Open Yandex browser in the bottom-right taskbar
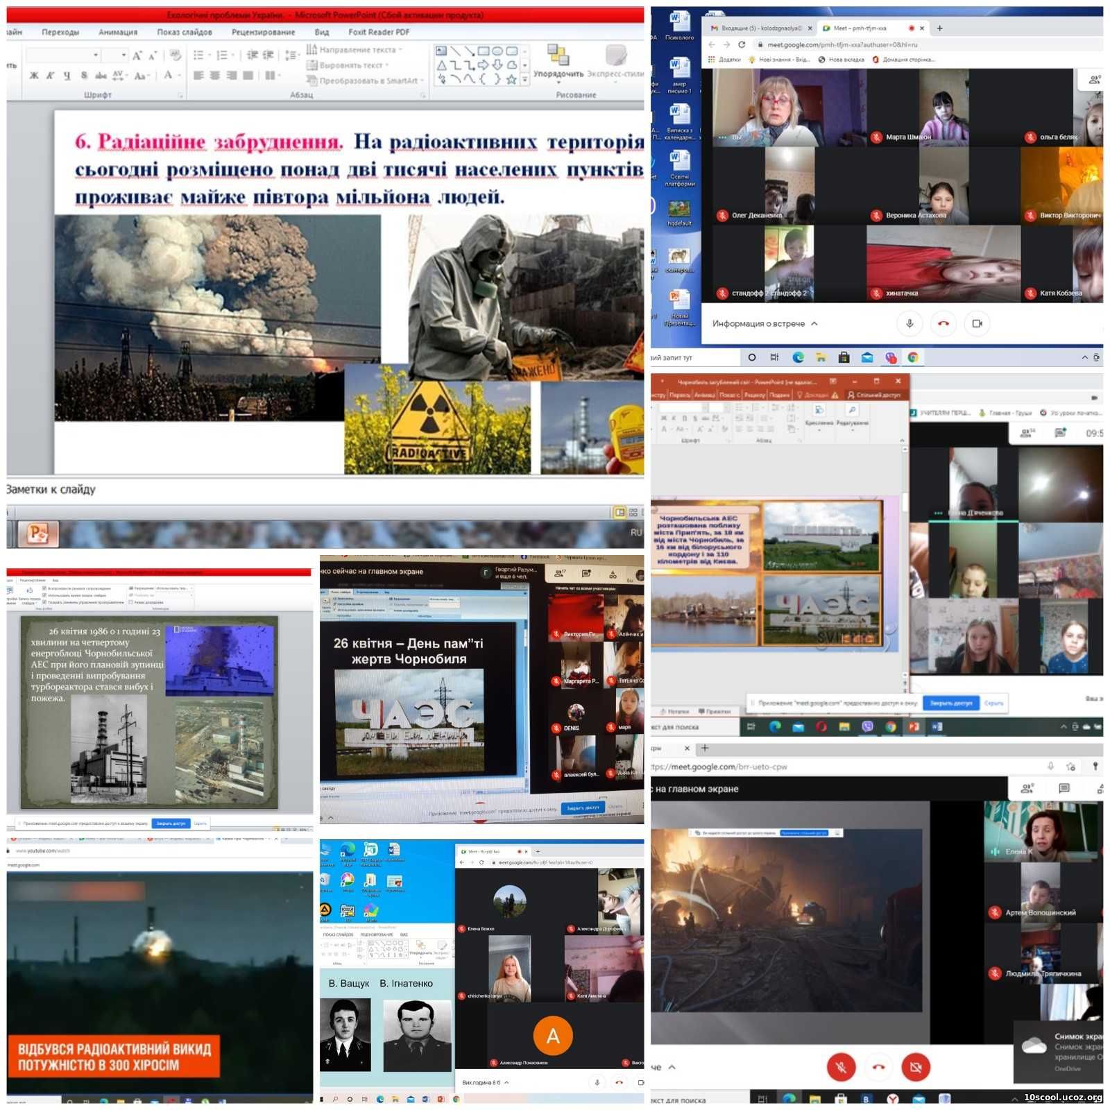Image resolution: width=1110 pixels, height=1110 pixels. tap(893, 1099)
